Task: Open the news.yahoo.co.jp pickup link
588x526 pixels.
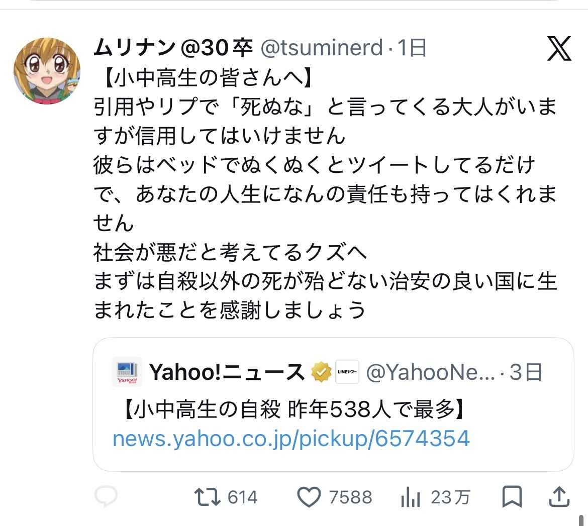Action: [x=291, y=439]
